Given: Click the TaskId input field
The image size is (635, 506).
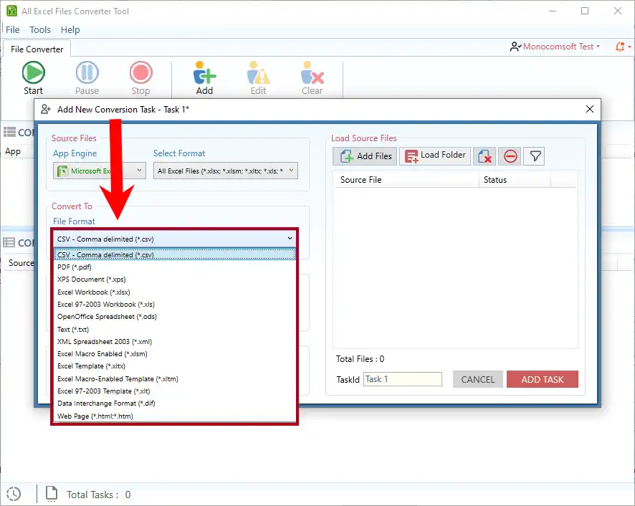Looking at the screenshot, I should tap(403, 379).
